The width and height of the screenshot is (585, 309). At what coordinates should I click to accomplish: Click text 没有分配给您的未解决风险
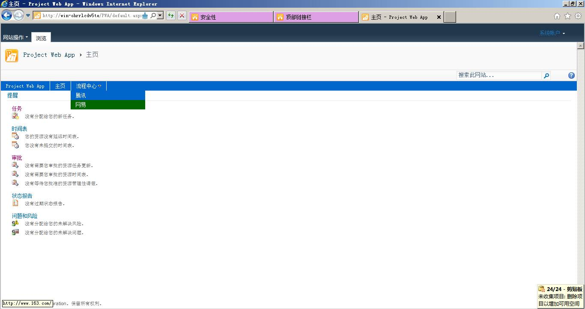pos(54,224)
